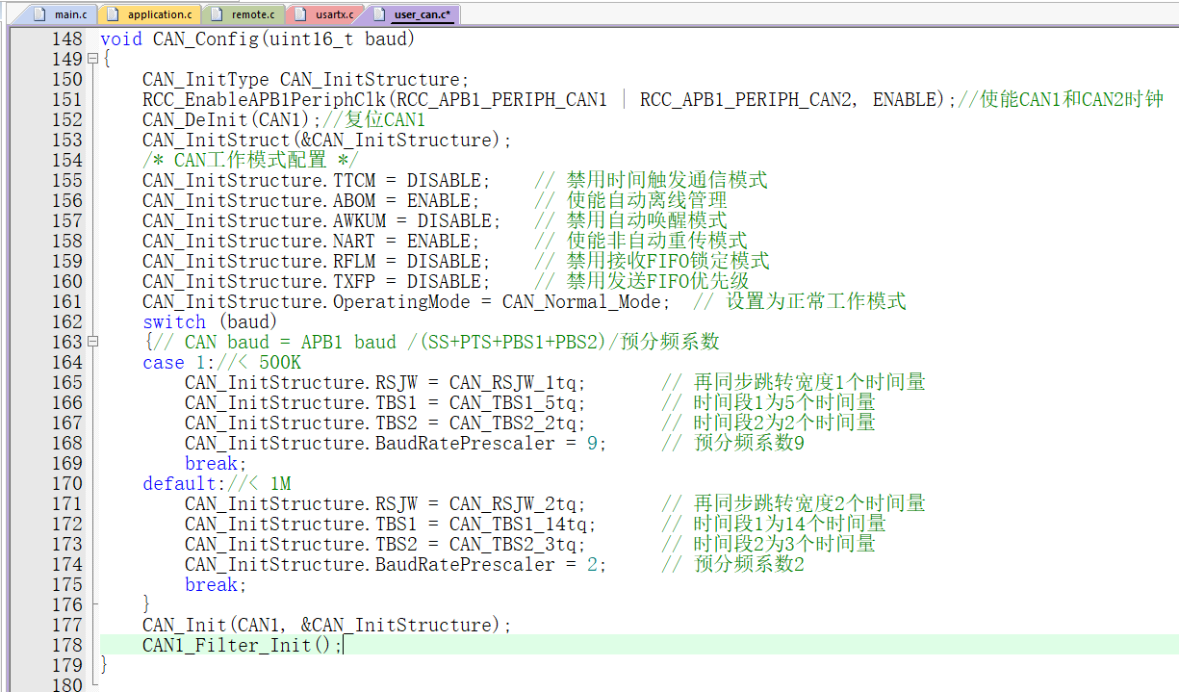Place cursor on the switch keyword

pos(173,321)
